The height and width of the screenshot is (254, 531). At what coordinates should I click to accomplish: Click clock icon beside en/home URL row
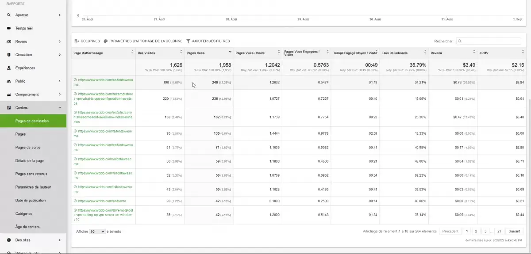coord(75,201)
